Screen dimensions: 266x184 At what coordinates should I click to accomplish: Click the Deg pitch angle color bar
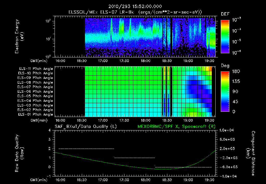pos(225,91)
